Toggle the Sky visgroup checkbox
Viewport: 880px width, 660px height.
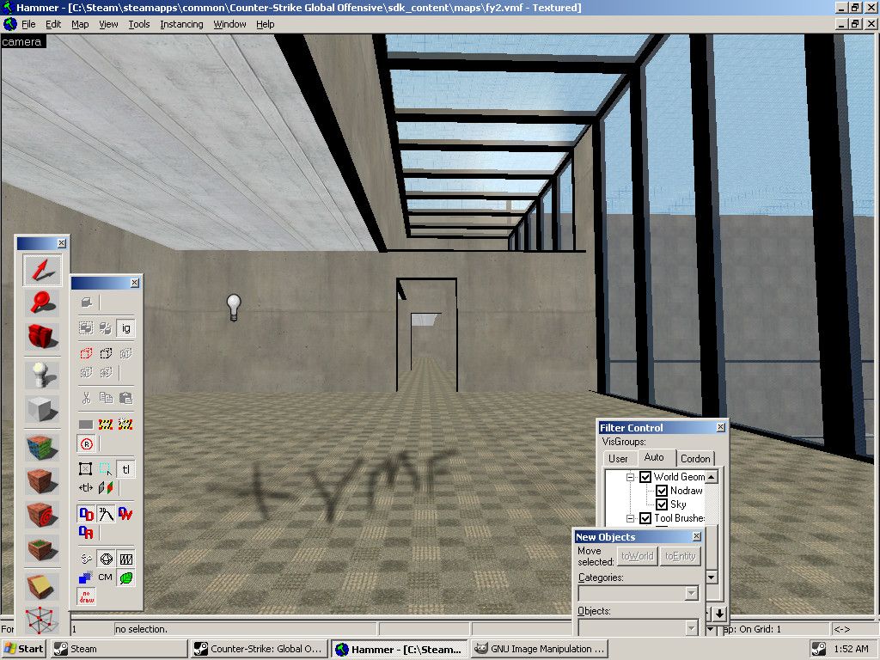click(x=662, y=504)
